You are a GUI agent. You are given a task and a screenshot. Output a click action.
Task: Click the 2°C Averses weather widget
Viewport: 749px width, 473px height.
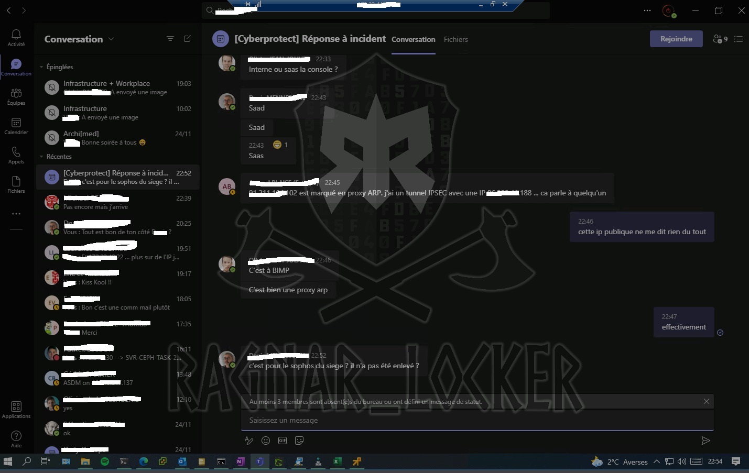620,461
